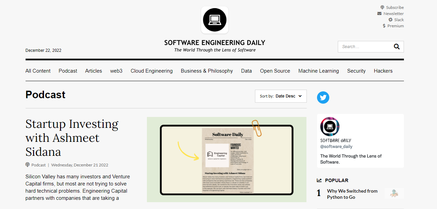437x209 pixels.
Task: Click the Popular trending chart icon
Action: [x=319, y=180]
